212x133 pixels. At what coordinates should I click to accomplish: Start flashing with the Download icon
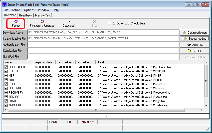(68, 22)
